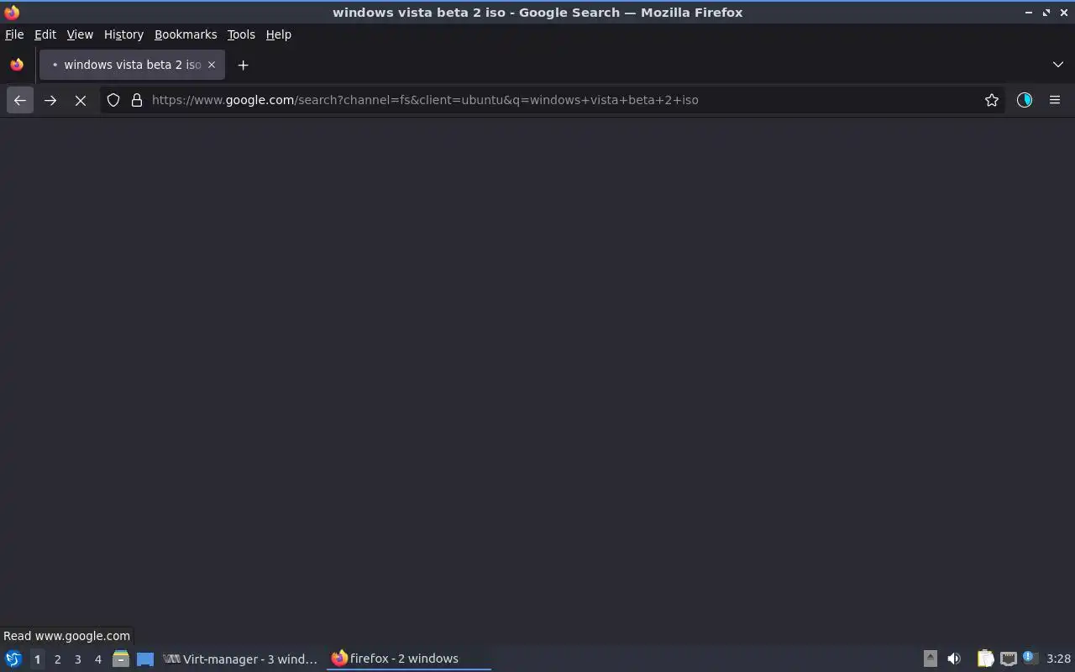The width and height of the screenshot is (1075, 672).
Task: Minimize the Firefox window
Action: (x=1029, y=13)
